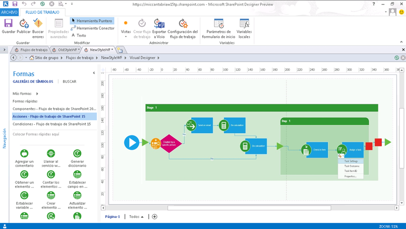This screenshot has height=229, width=406.
Task: Click Sitio de grupo breadcrumb
Action: 46,57
